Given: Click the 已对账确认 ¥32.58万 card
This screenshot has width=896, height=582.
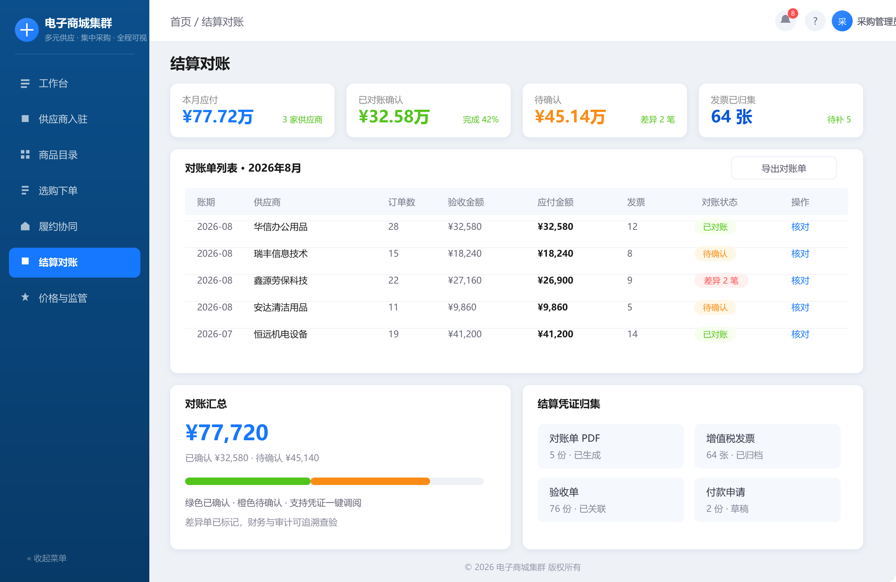Looking at the screenshot, I should pyautogui.click(x=429, y=110).
